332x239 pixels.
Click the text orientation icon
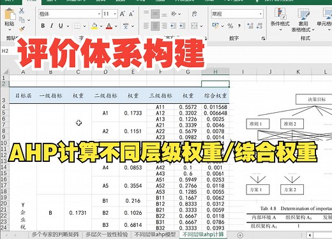click(174, 14)
